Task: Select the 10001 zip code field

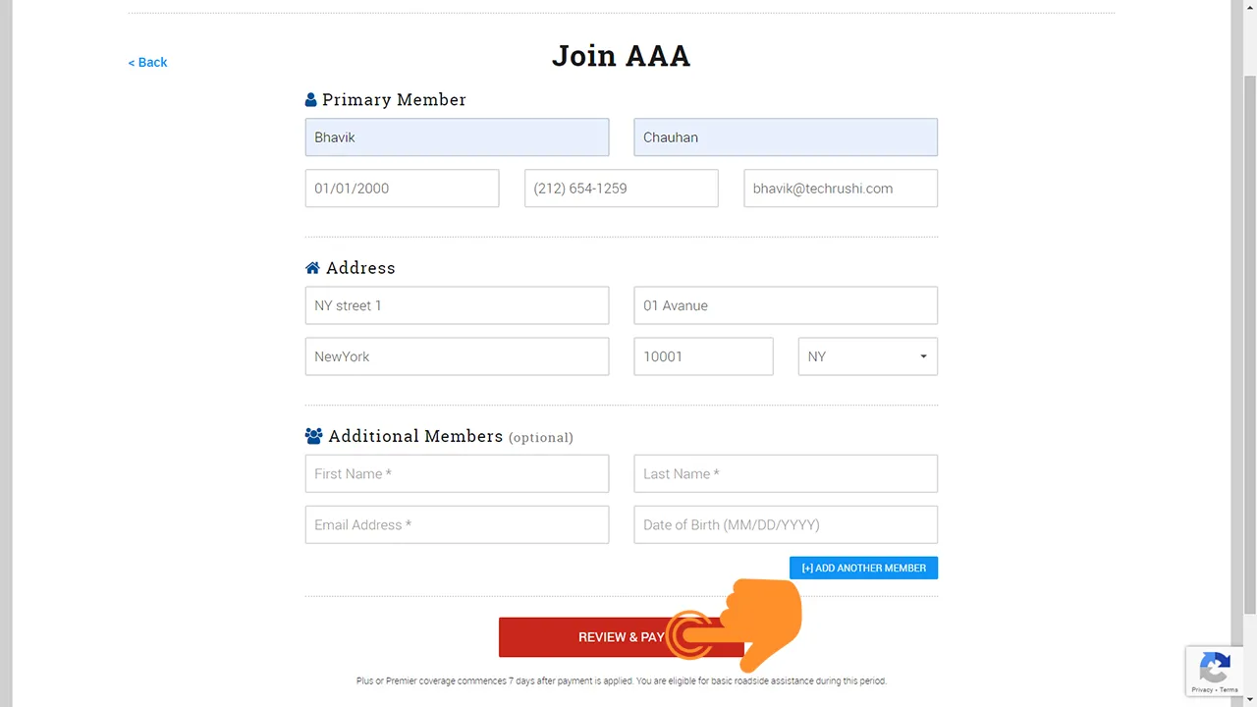Action: (703, 356)
